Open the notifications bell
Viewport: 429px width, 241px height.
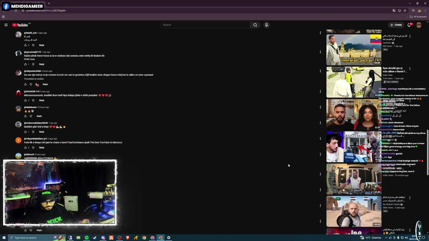pyautogui.click(x=409, y=25)
